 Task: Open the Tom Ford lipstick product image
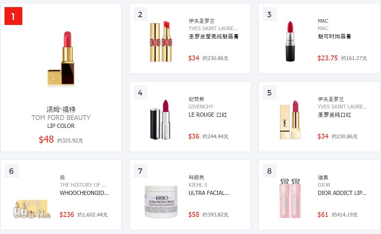[61, 58]
